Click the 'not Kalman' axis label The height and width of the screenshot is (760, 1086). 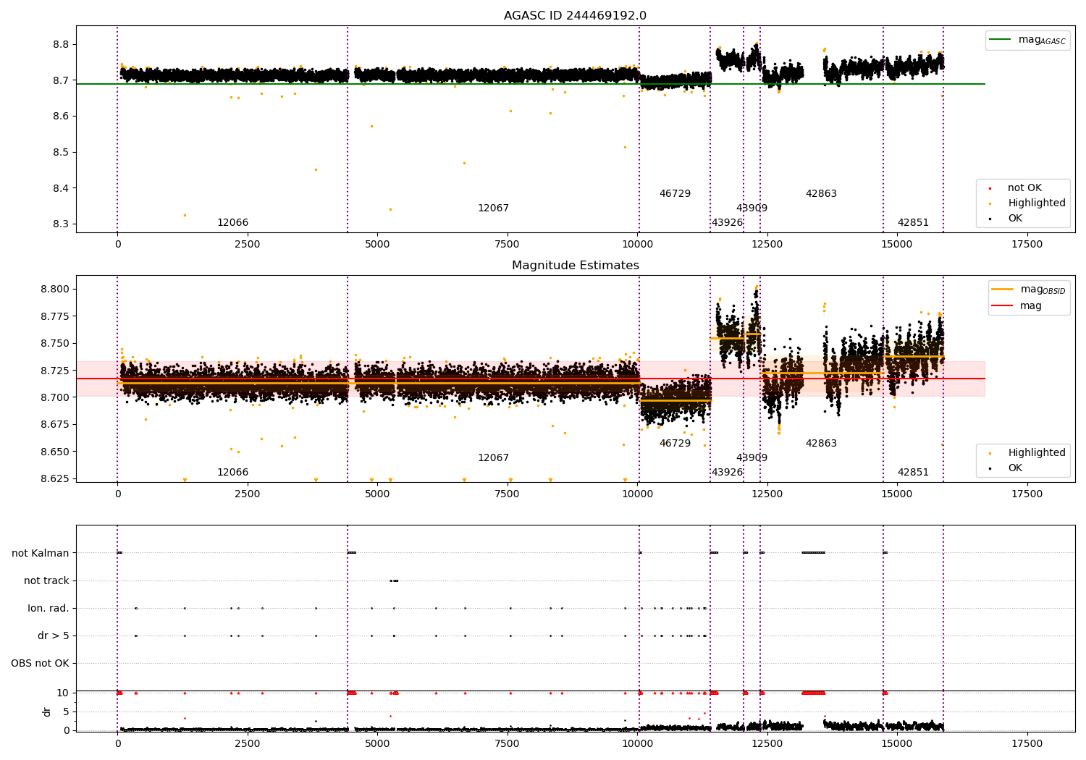click(x=41, y=554)
